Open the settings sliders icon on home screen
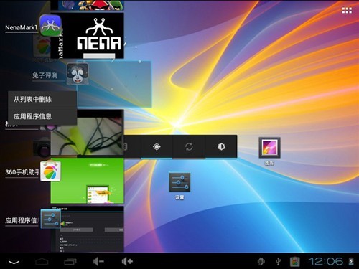Screen dimensions: 359x269 coord(179,182)
